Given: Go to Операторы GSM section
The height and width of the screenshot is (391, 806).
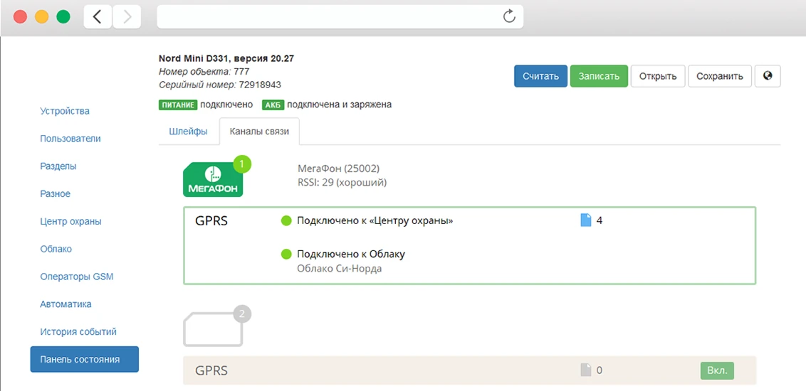Looking at the screenshot, I should (76, 277).
